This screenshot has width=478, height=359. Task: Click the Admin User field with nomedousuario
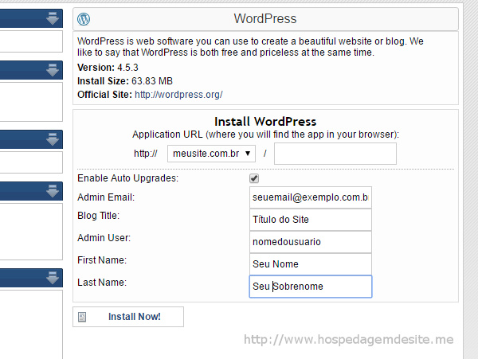(311, 242)
